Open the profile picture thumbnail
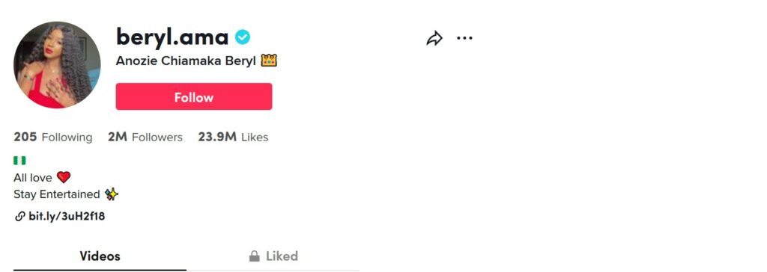This screenshot has height=272, width=767. 57,65
